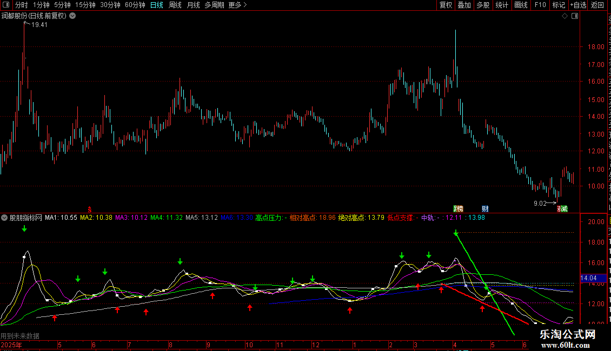
Task: Click the green 减 marker icon
Action: tap(564, 209)
